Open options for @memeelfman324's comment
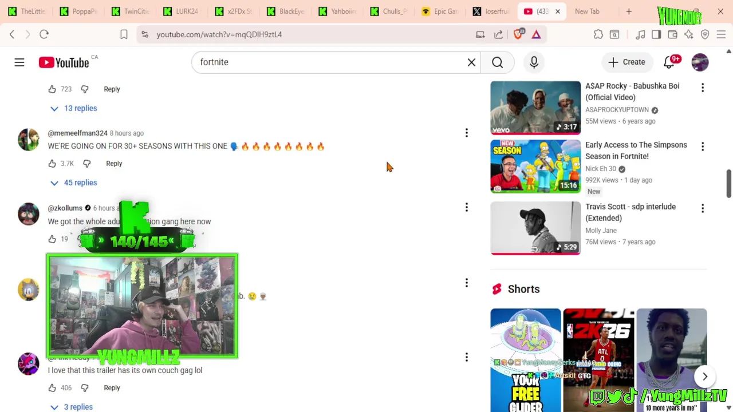 tap(467, 133)
